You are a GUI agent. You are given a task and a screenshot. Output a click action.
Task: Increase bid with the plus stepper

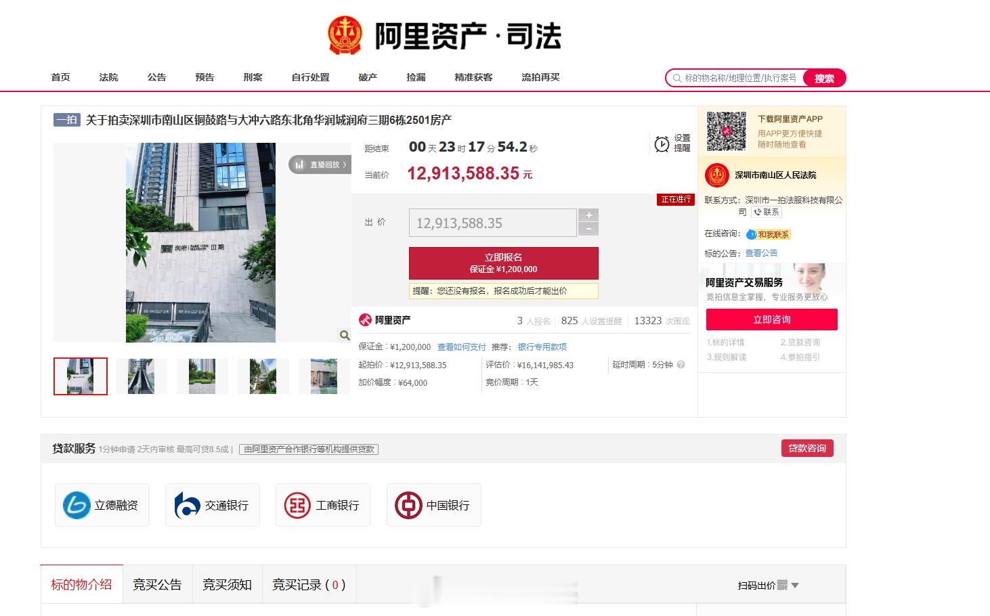(x=589, y=215)
